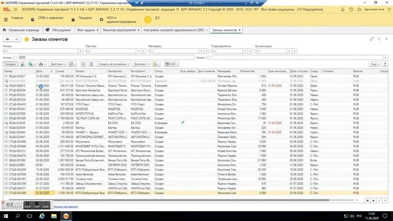Image resolution: width=393 pixels, height=221 pixels.
Task: Open the 1C main menu hamburger icon
Action: (x=15, y=10)
